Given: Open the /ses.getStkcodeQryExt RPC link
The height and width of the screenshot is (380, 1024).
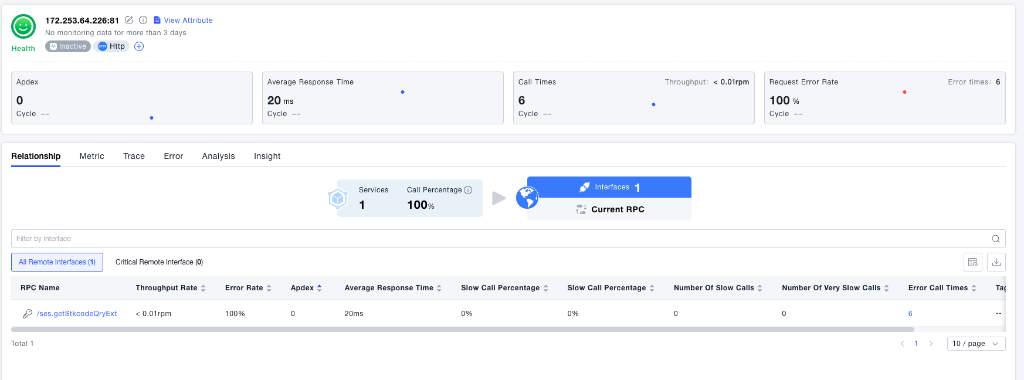Looking at the screenshot, I should click(x=77, y=314).
